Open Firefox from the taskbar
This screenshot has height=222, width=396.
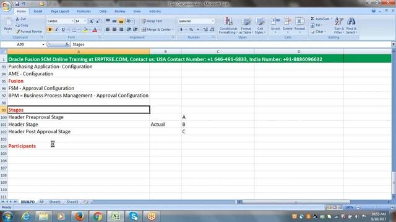click(79, 216)
